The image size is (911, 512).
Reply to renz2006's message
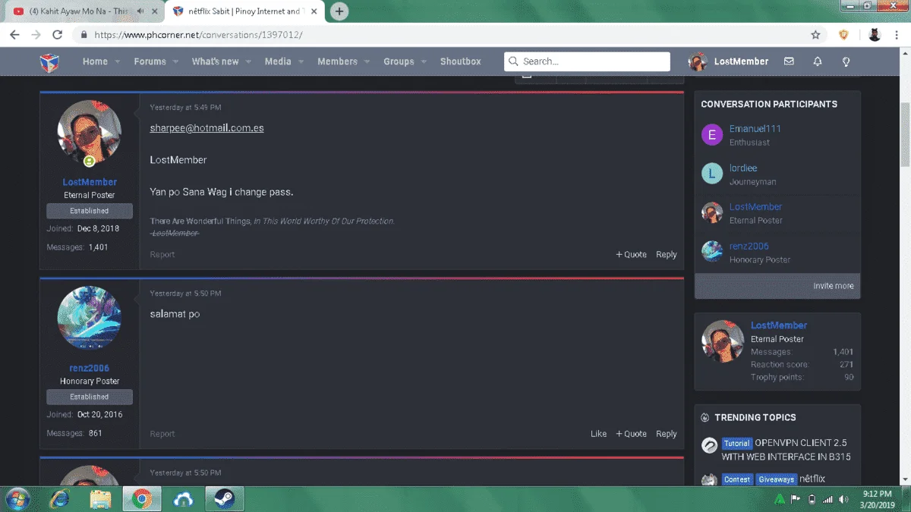[667, 434]
